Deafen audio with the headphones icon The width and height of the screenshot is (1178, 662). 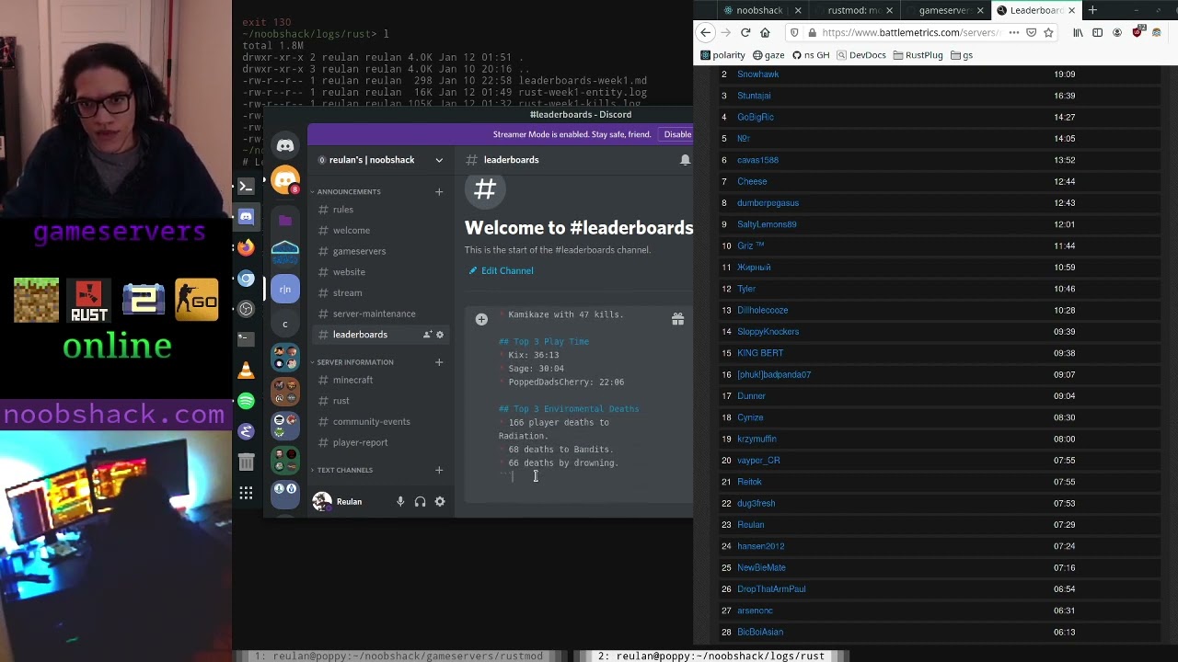tap(420, 502)
